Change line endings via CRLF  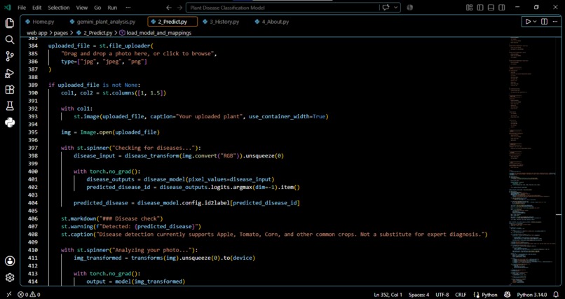coord(461,295)
